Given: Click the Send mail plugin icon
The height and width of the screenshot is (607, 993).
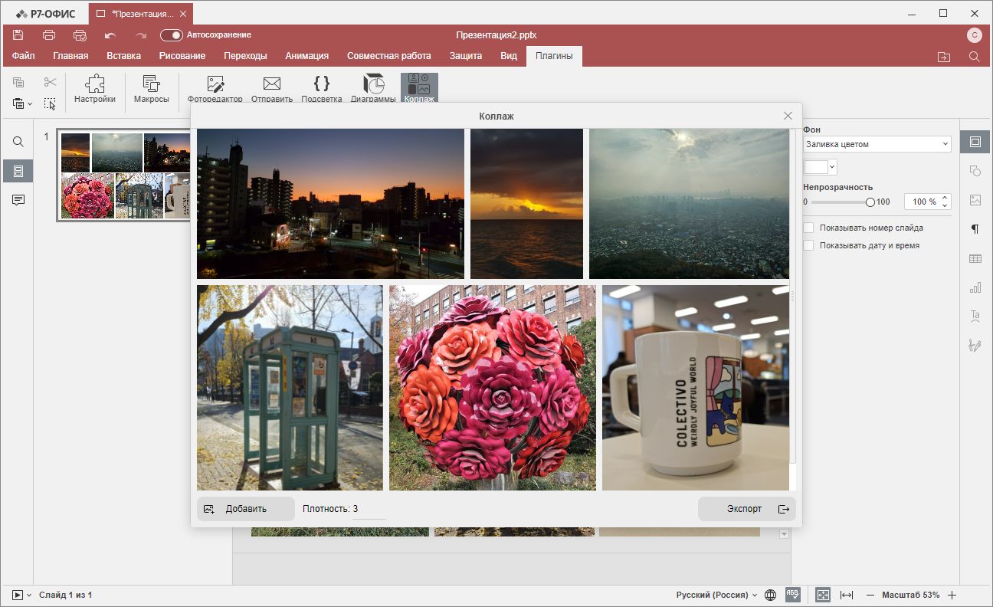Looking at the screenshot, I should click(271, 88).
